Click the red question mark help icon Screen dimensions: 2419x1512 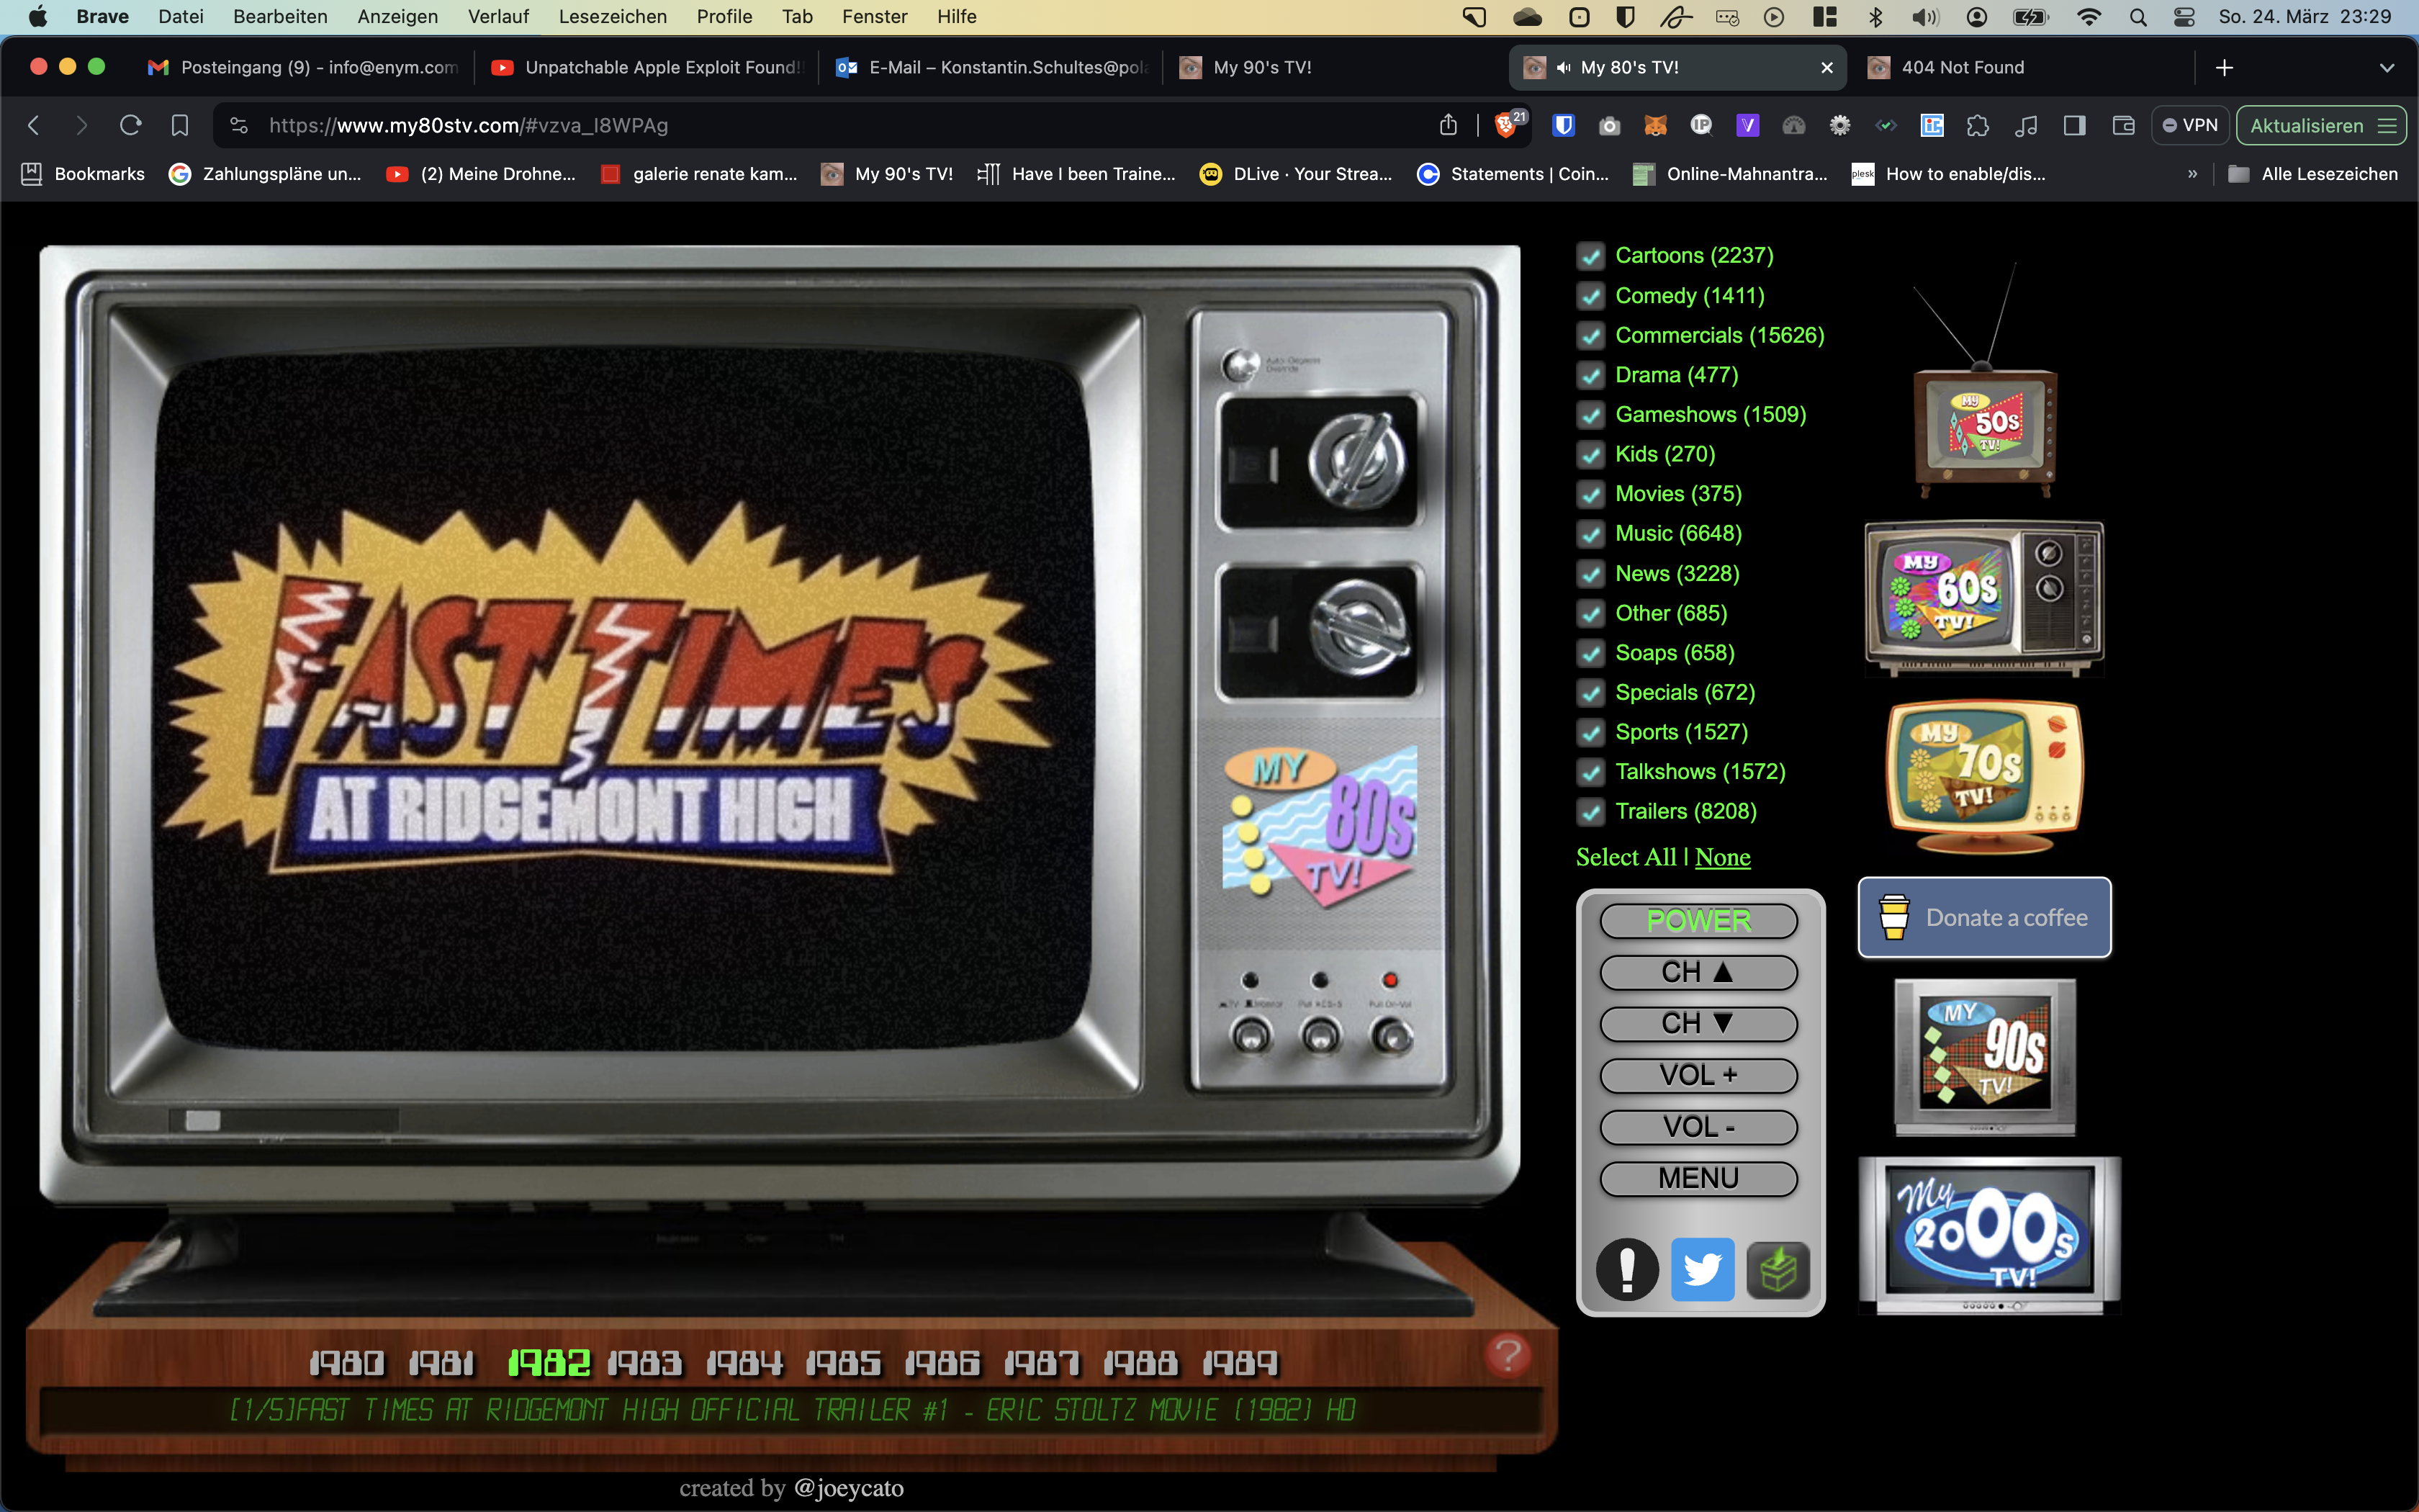(x=1508, y=1356)
